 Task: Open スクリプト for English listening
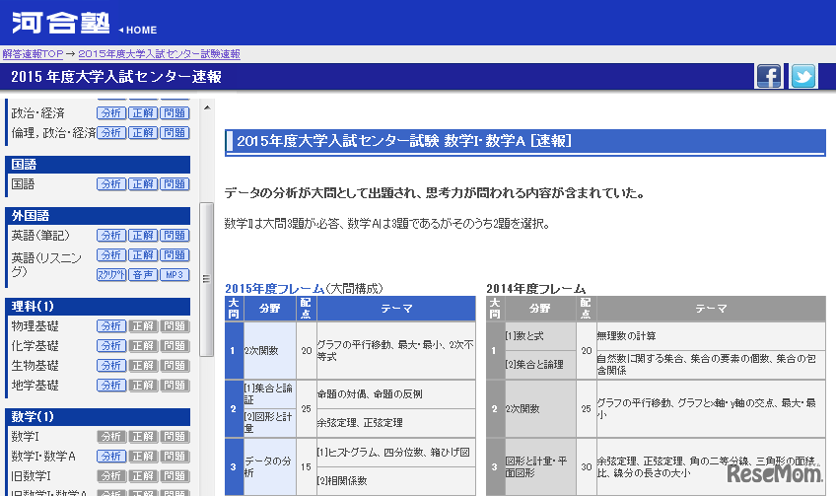pyautogui.click(x=110, y=275)
